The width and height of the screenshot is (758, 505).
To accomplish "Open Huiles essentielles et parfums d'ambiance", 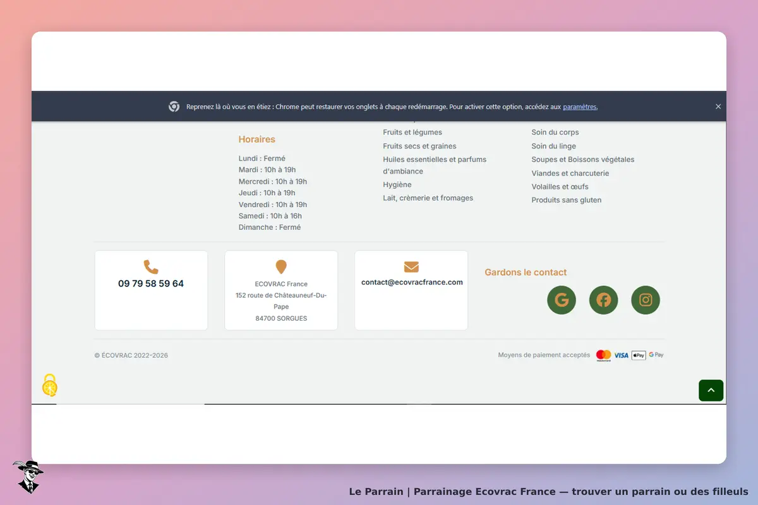I will (x=435, y=165).
